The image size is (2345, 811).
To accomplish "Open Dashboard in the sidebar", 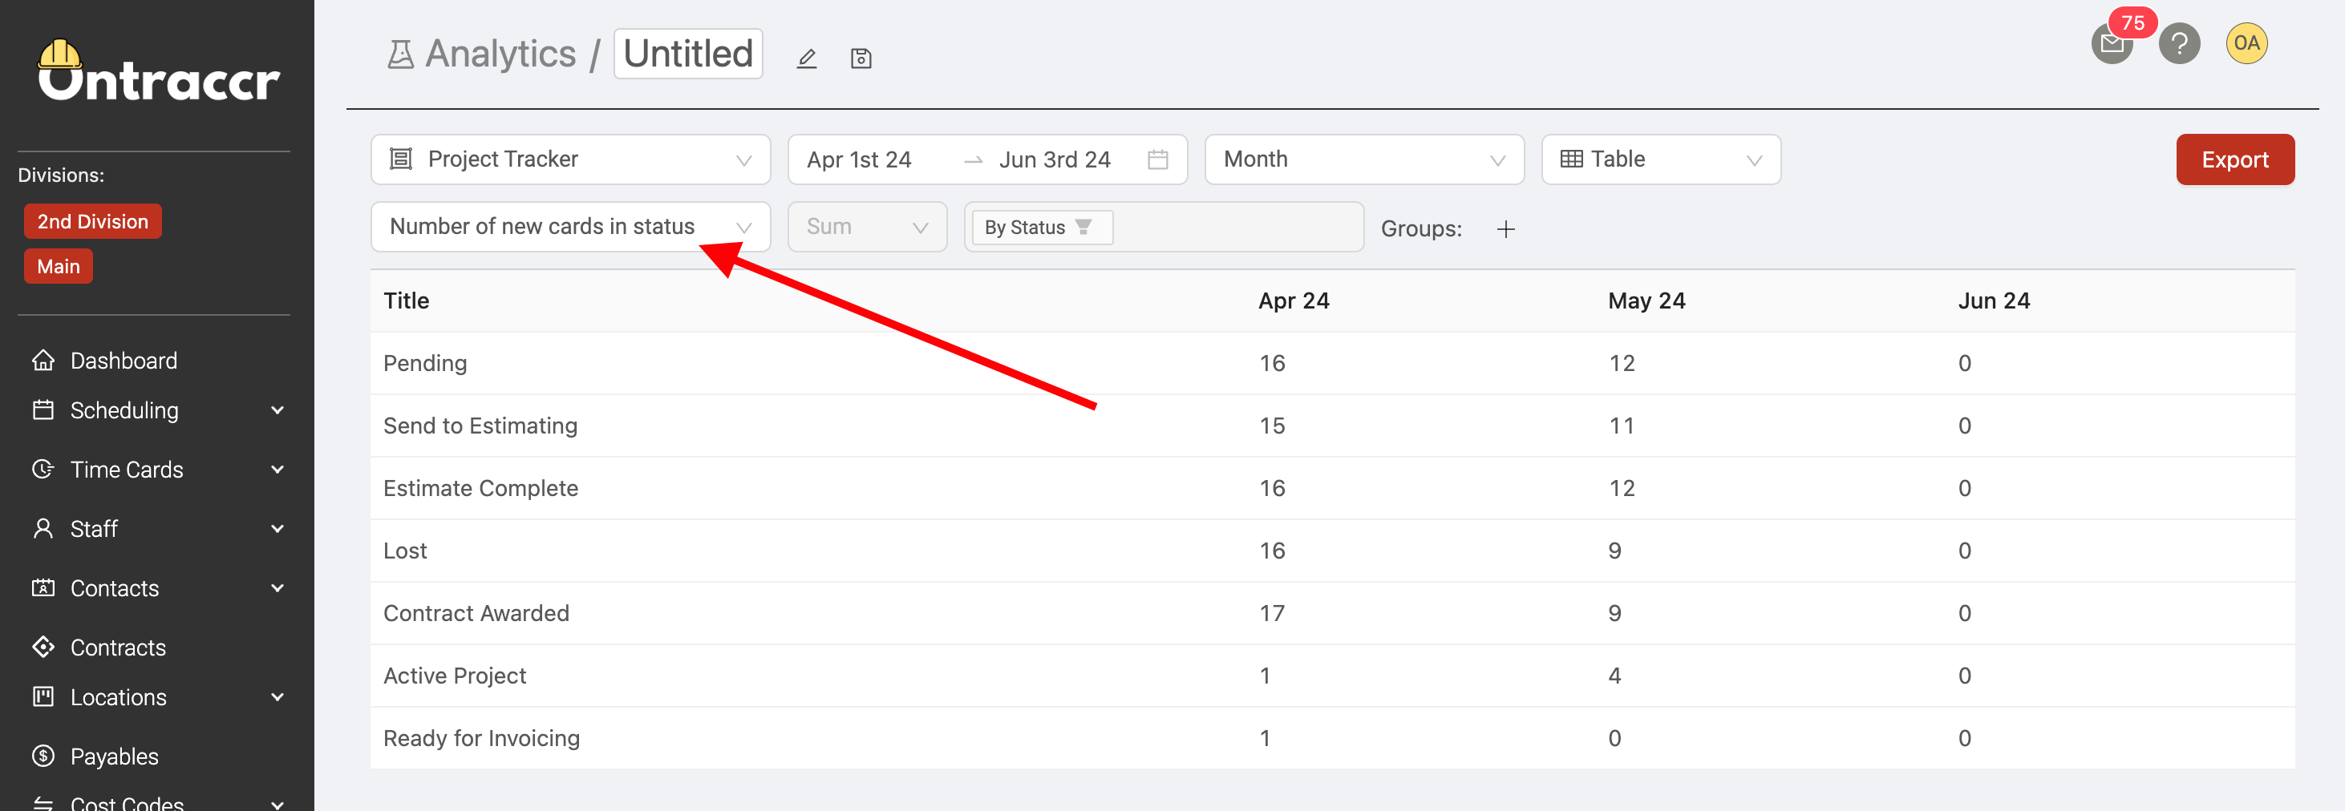I will click(124, 361).
